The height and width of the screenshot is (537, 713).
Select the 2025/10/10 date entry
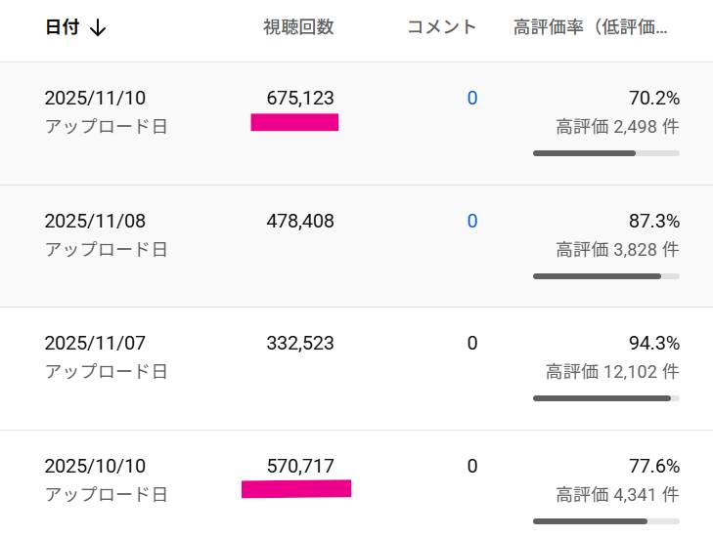(95, 466)
